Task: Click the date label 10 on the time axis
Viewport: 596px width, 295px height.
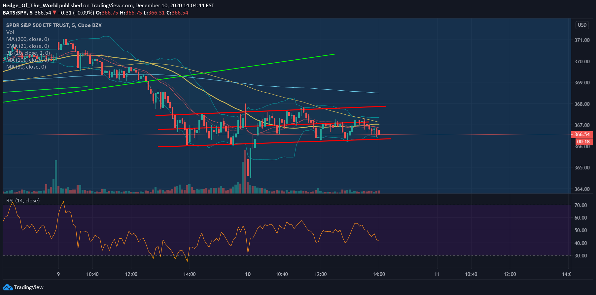Action: point(248,274)
